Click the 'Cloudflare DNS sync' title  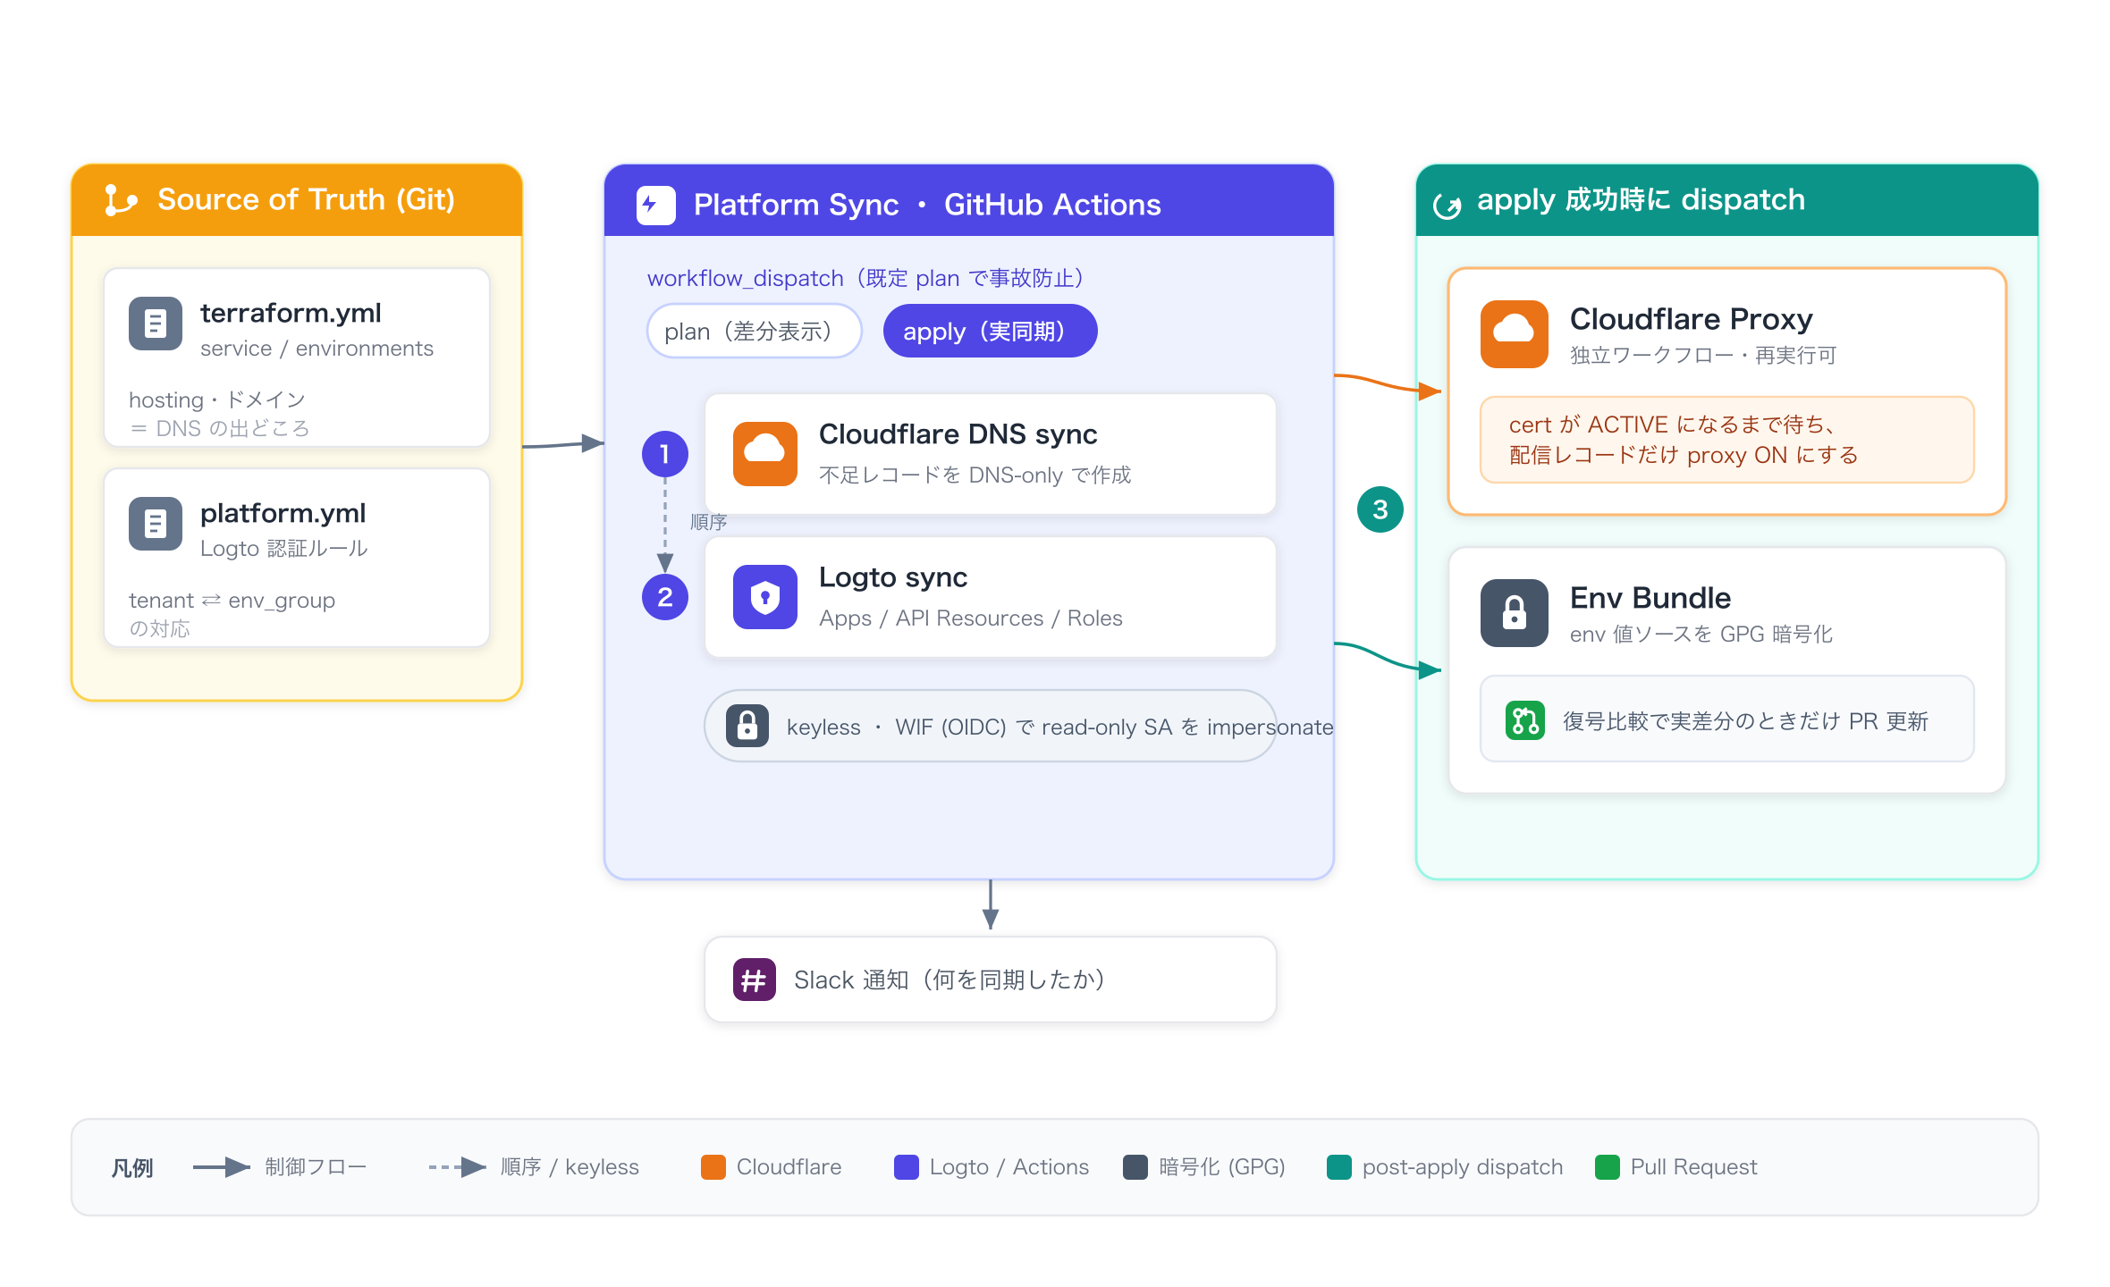pyautogui.click(x=958, y=434)
